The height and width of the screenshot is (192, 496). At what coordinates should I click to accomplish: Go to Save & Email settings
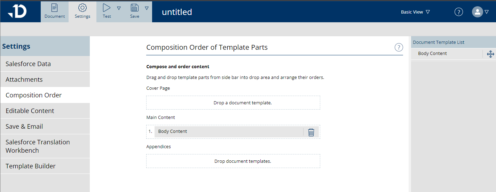point(24,127)
